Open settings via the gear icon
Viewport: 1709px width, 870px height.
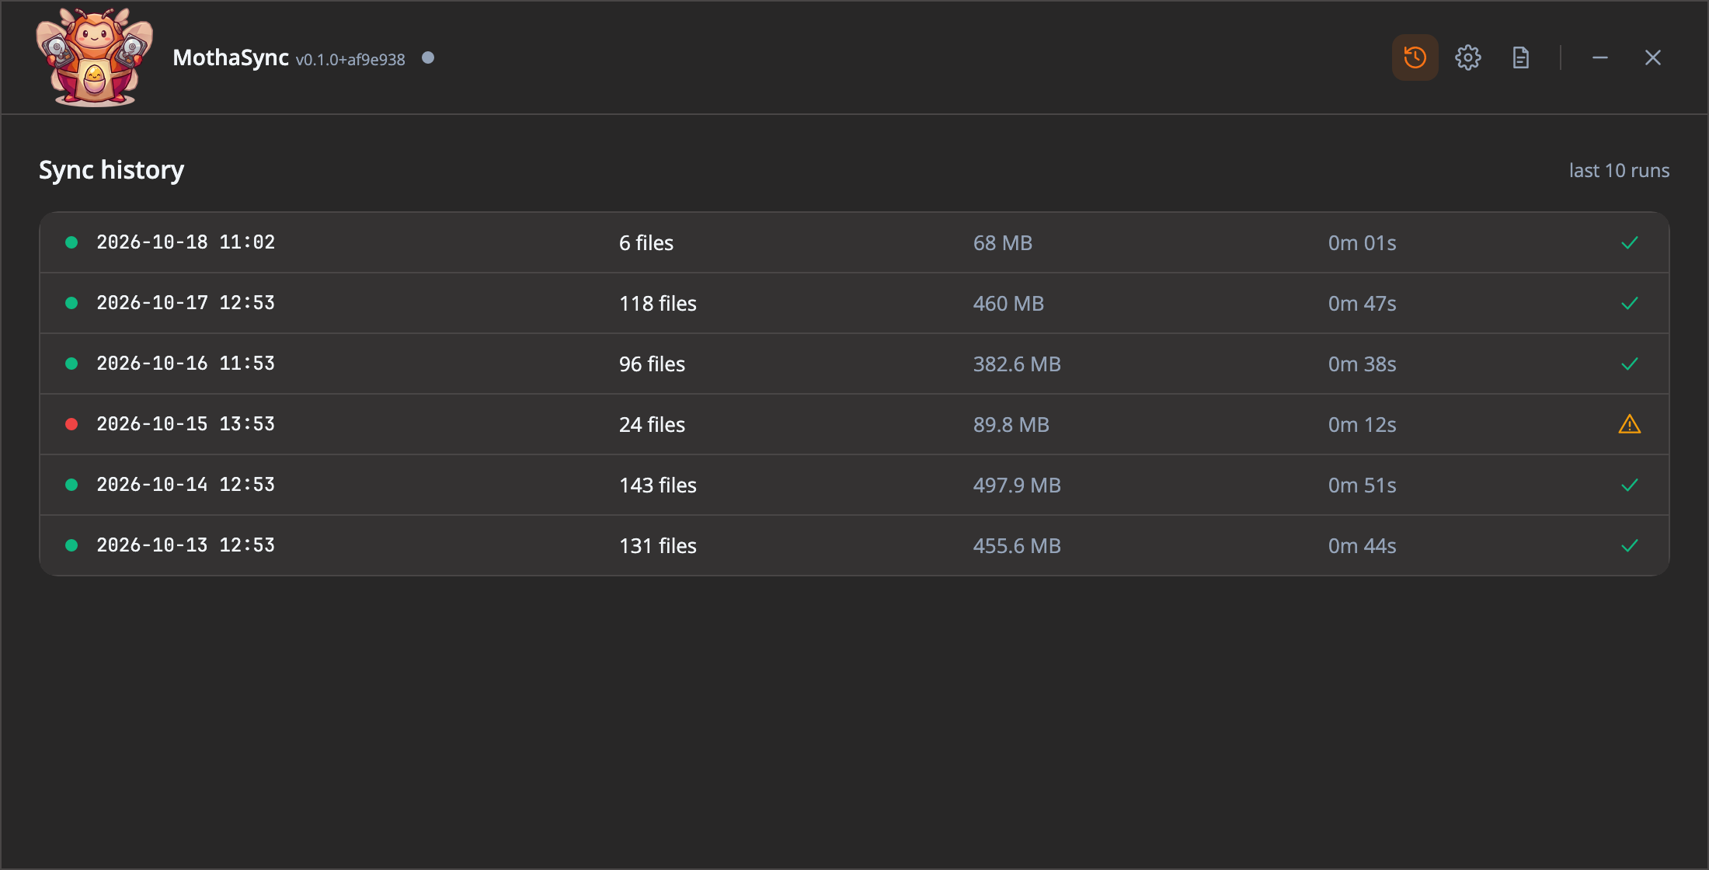point(1467,57)
